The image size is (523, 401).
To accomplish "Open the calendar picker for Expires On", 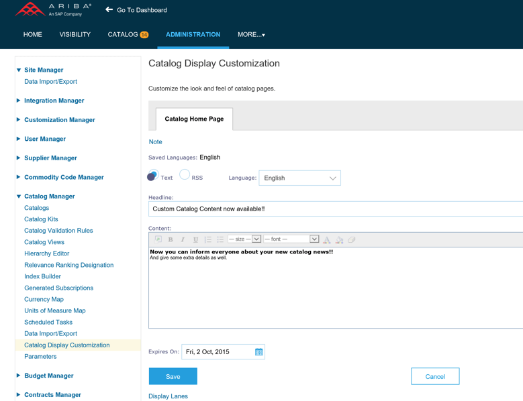I will click(259, 351).
